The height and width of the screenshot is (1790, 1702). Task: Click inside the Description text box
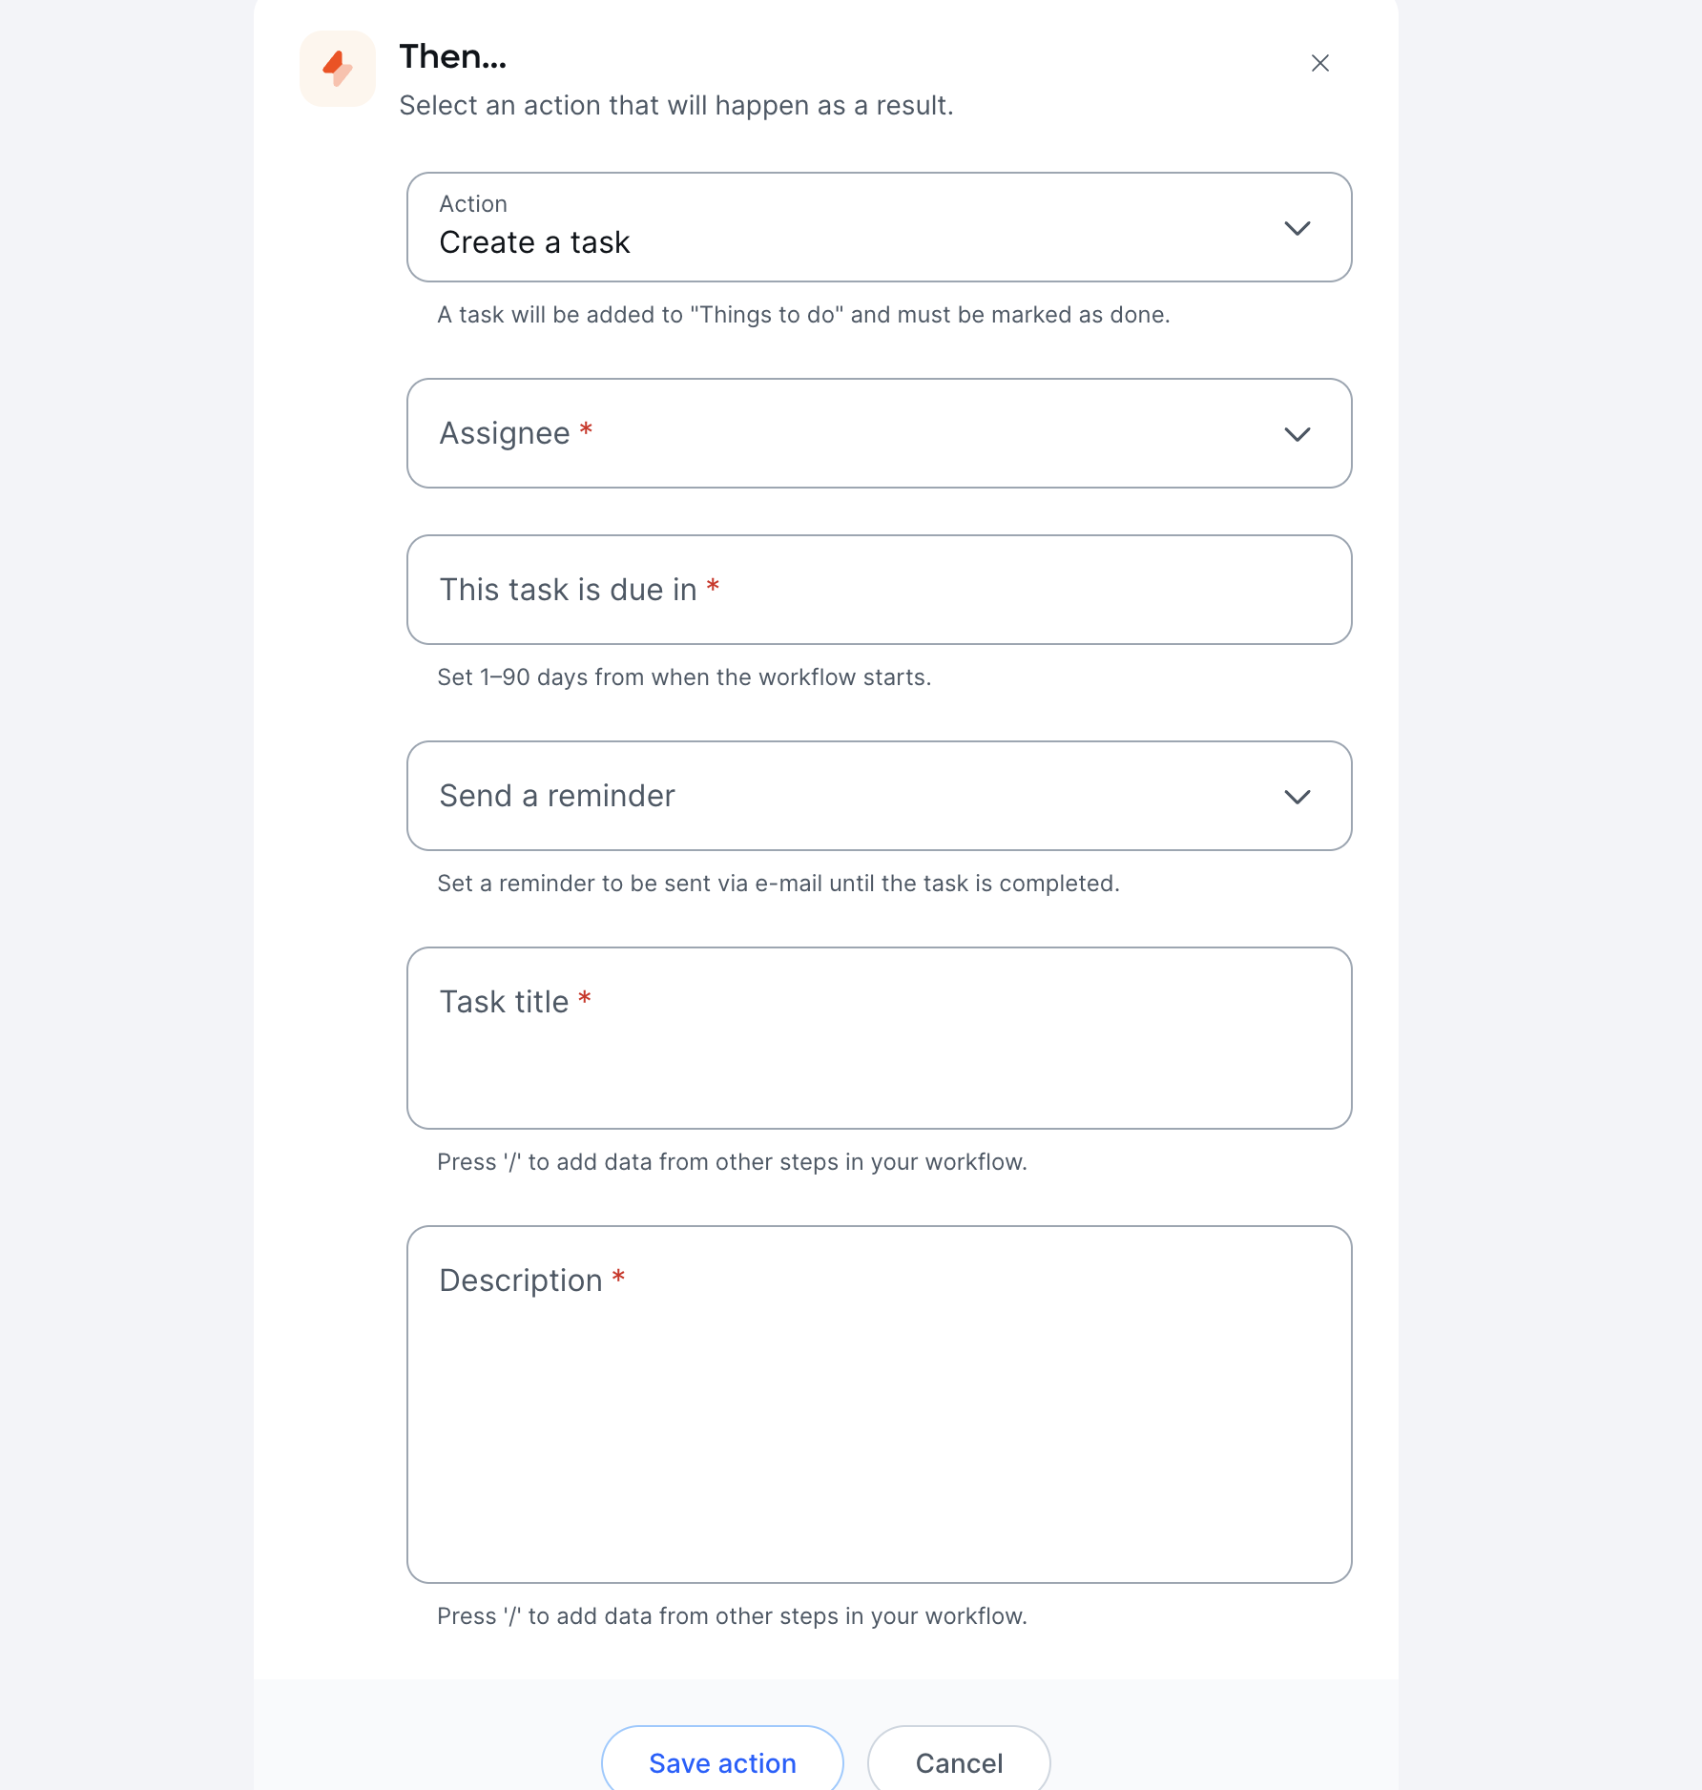pos(879,1403)
